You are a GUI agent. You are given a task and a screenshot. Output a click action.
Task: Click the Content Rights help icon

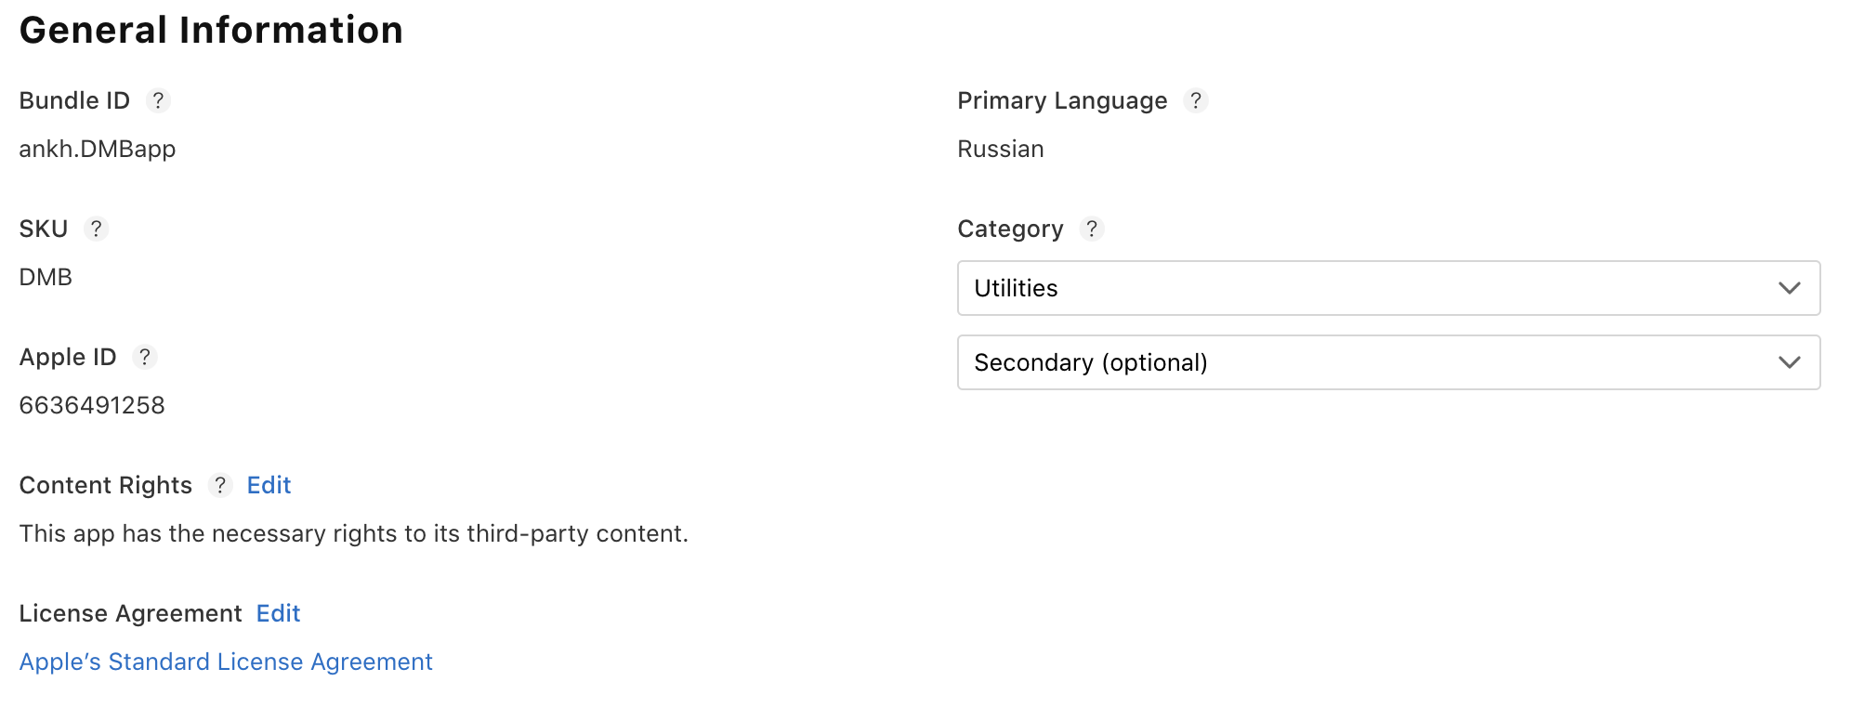click(220, 485)
